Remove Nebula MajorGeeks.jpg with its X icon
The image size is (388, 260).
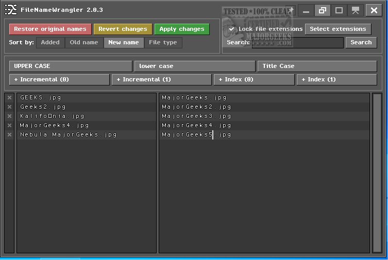click(x=9, y=135)
